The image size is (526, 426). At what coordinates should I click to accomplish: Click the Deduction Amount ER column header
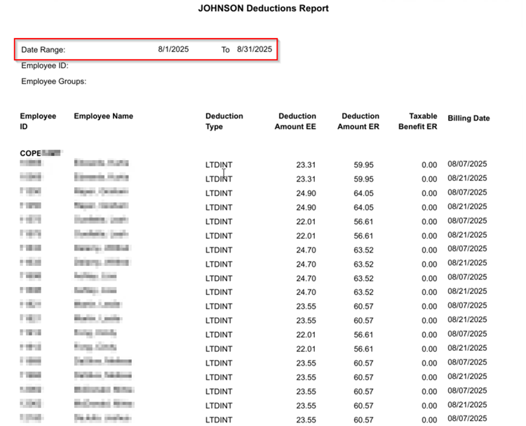click(x=358, y=121)
